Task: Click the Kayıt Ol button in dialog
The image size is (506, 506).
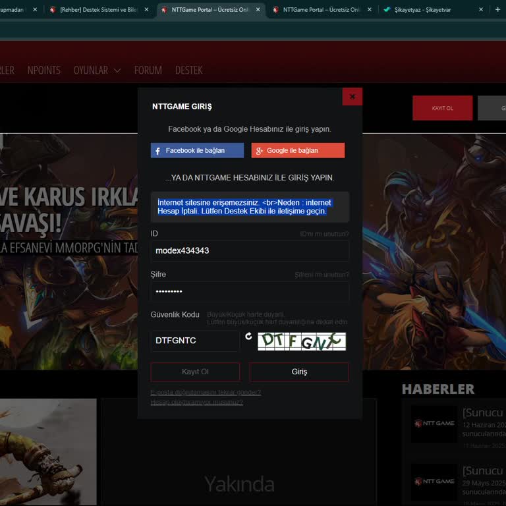Action: pyautogui.click(x=195, y=372)
